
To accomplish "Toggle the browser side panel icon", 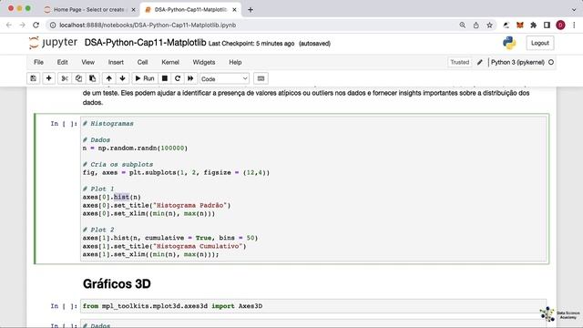I will [x=547, y=25].
